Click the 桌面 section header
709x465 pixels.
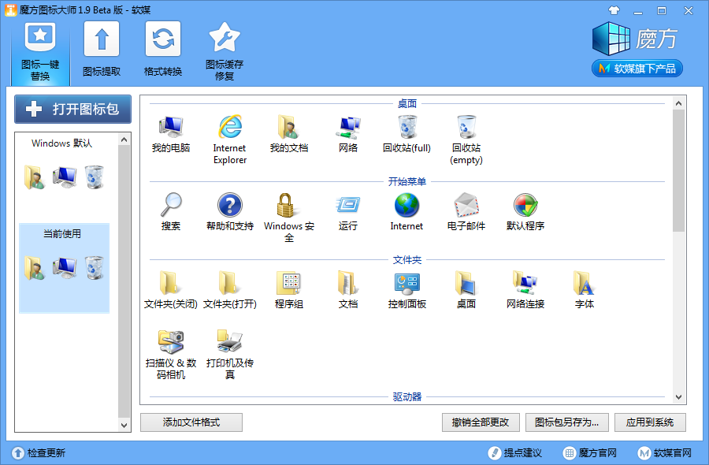[x=407, y=103]
